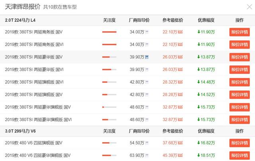Show price trend chart icon for 两驱豪华旗舰版 国V 32.87万
The height and width of the screenshot is (161, 255).
(180, 107)
